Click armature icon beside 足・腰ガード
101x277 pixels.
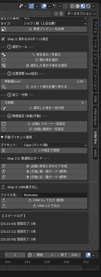click(x=4, y=177)
